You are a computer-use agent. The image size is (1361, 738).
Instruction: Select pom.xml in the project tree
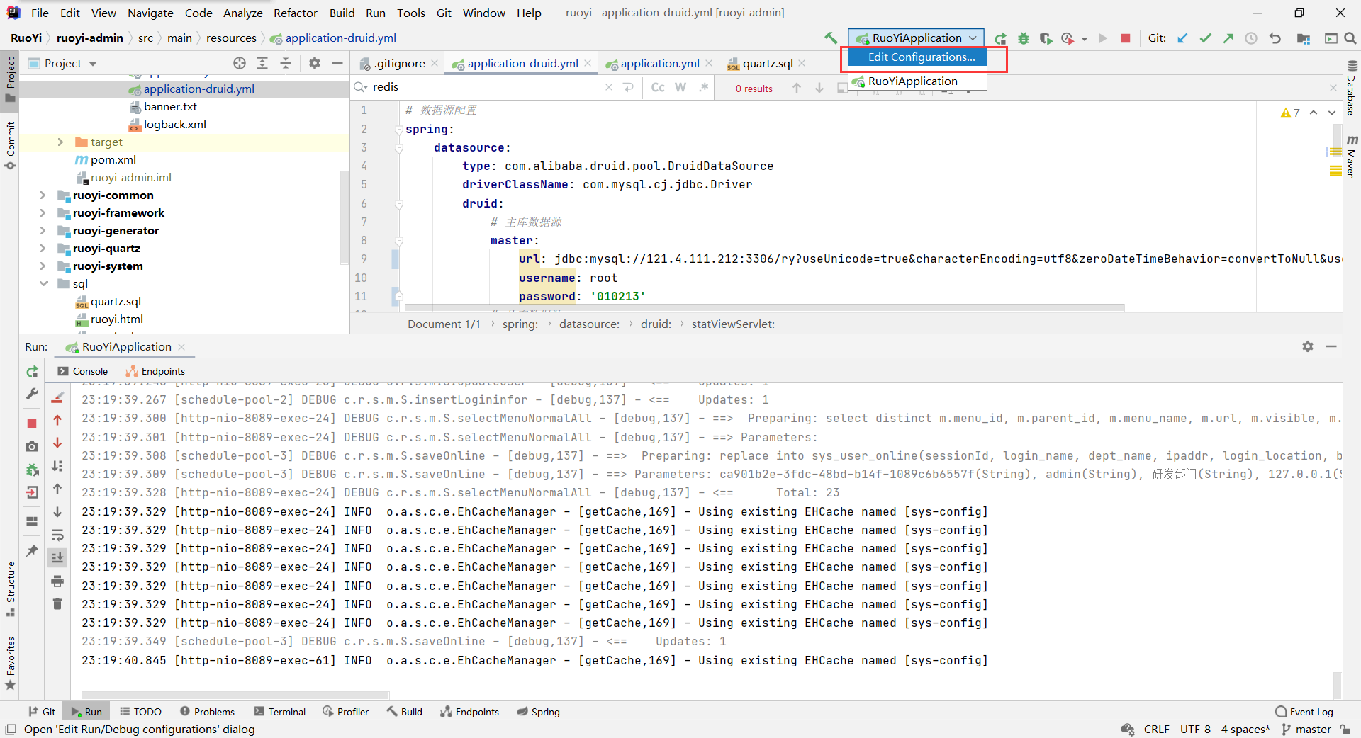click(x=106, y=160)
